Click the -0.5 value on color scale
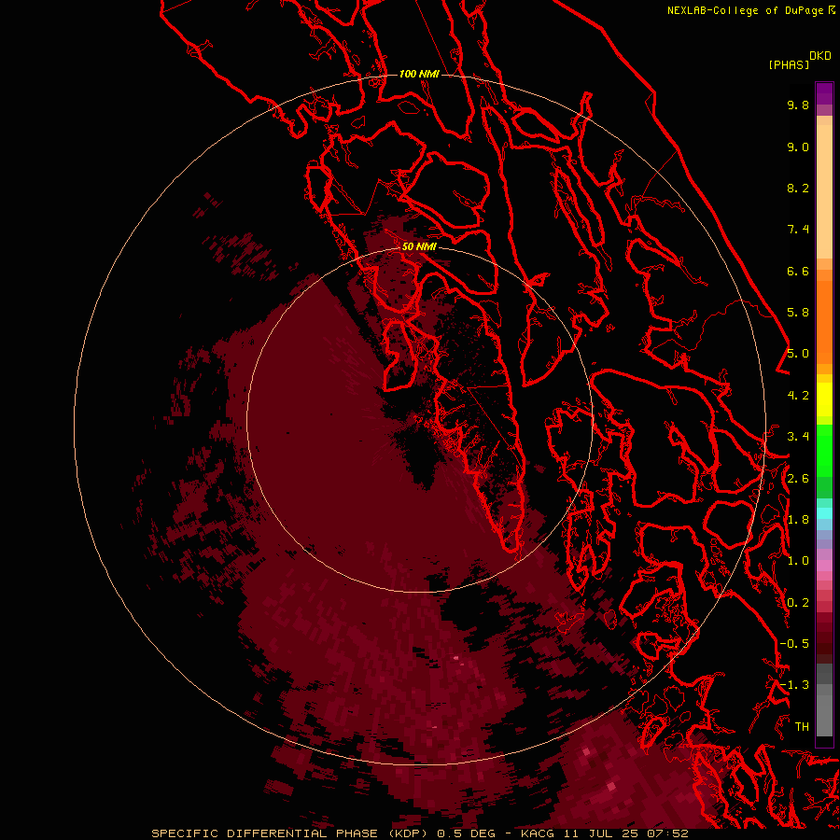This screenshot has width=840, height=840. (x=794, y=644)
